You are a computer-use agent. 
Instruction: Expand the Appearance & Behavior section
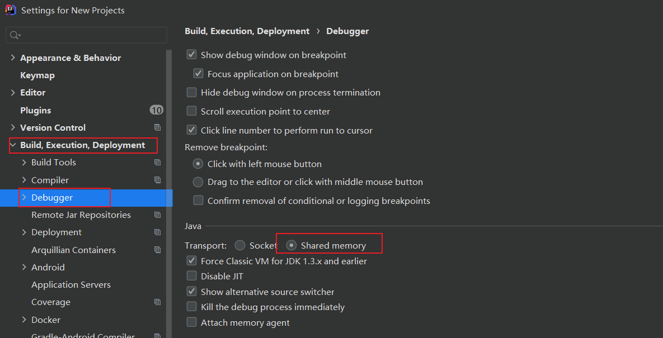(x=13, y=58)
